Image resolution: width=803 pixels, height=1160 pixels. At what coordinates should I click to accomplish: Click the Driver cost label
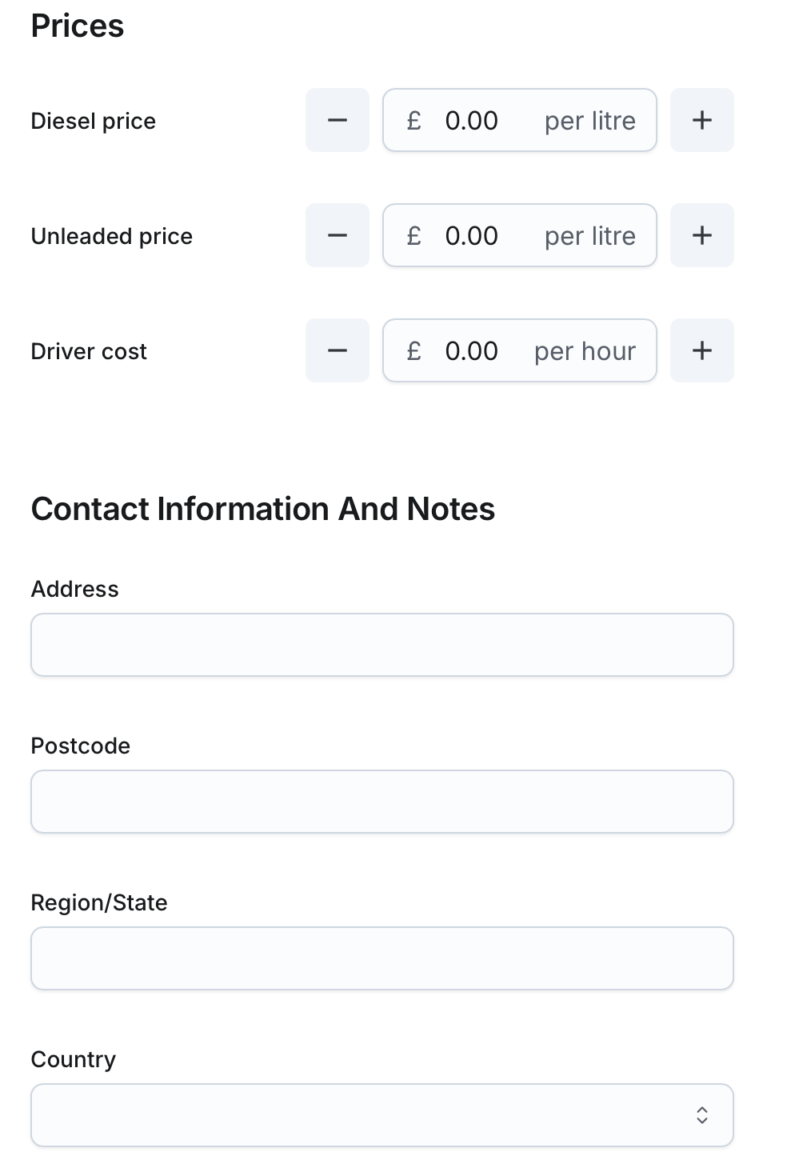click(x=89, y=351)
